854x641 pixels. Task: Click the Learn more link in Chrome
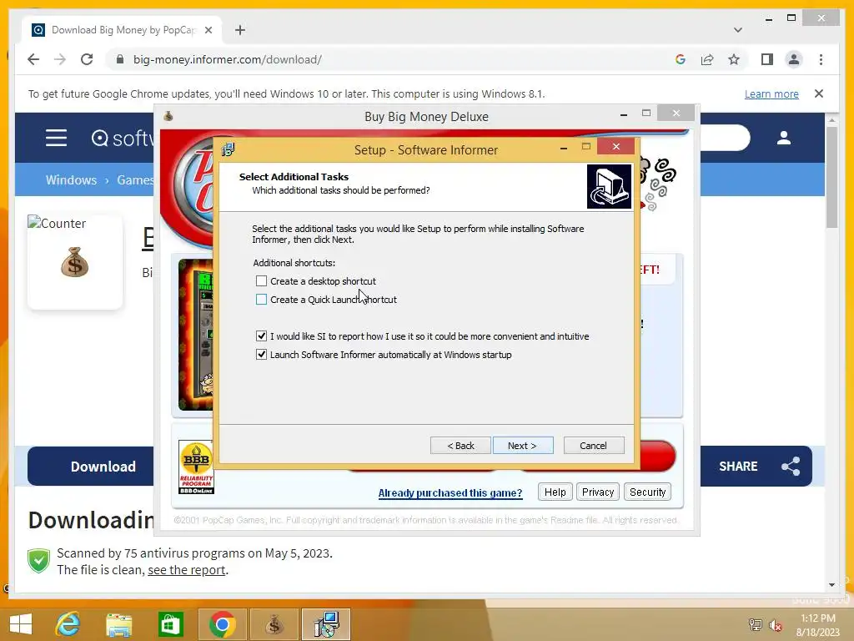click(x=771, y=93)
